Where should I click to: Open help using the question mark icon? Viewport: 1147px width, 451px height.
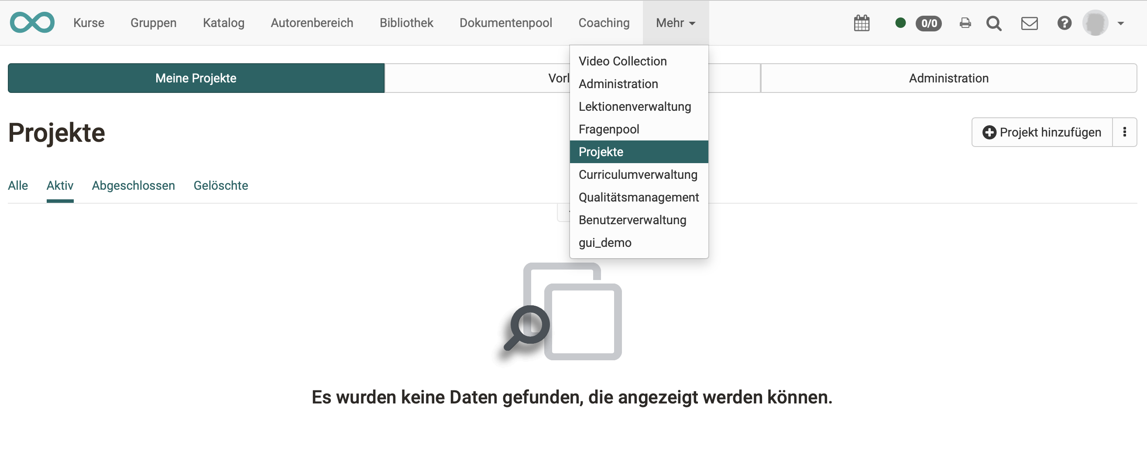[x=1065, y=23]
